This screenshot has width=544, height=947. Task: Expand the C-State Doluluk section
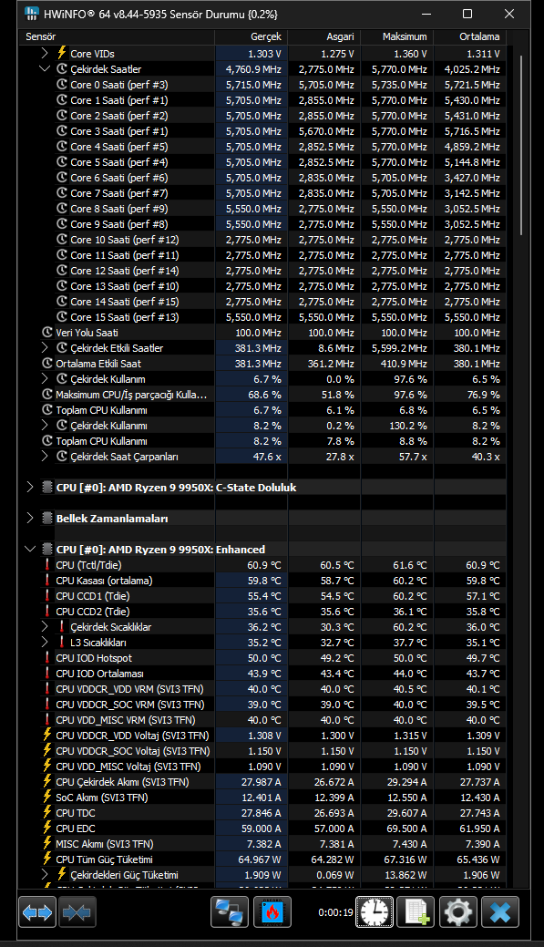[29, 488]
